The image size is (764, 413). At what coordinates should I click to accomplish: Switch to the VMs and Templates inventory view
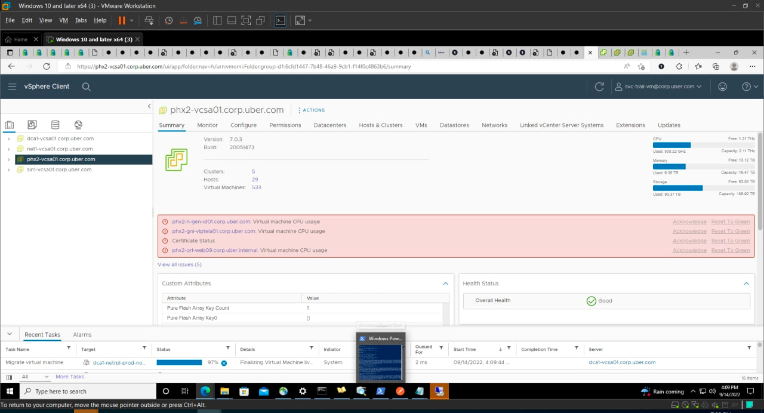tap(32, 124)
